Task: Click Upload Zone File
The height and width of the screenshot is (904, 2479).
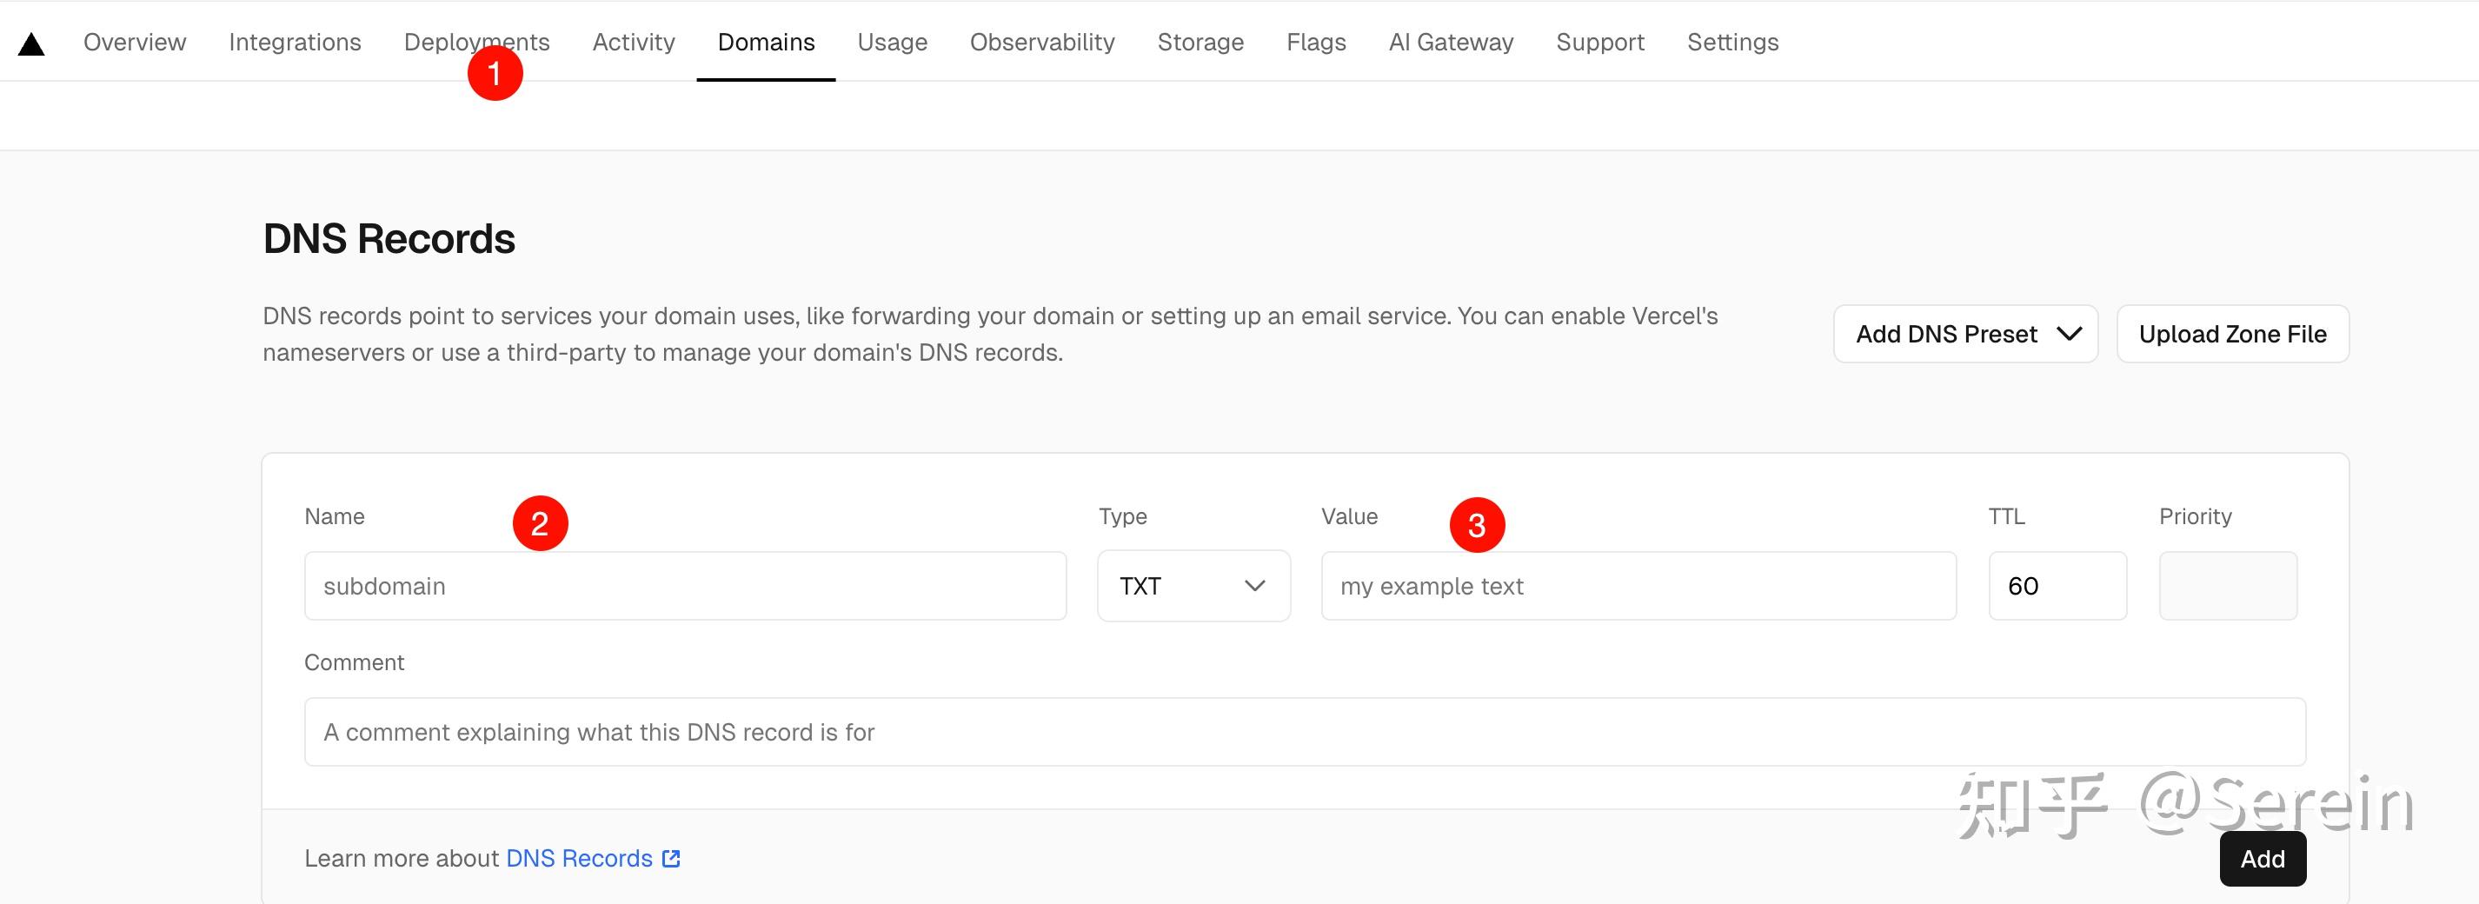Action: coord(2233,333)
